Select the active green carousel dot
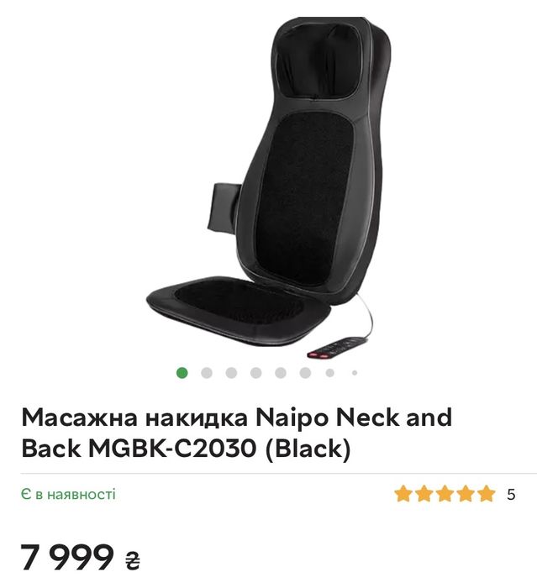This screenshot has height=588, width=537. [182, 373]
